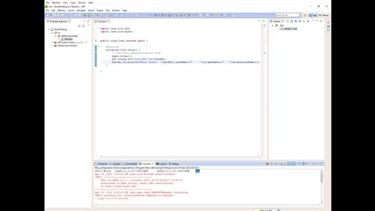Screen dimensions: 375x211
Task: Toggle Hide Non-Public Members in Outline
Action: tap(304, 21)
